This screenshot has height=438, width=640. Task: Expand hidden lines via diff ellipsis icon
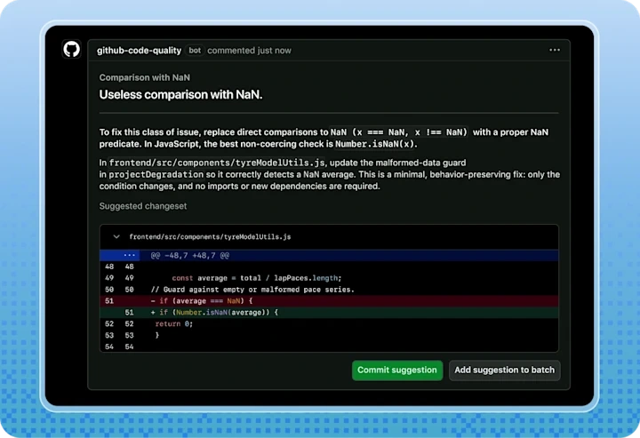point(130,255)
